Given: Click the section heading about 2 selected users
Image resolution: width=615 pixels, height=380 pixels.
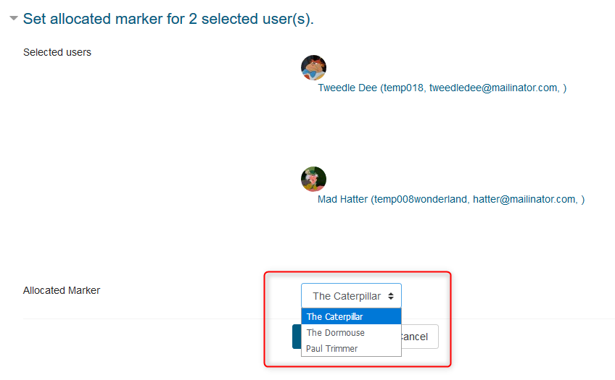Looking at the screenshot, I should click(168, 19).
